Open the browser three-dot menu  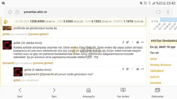[x=168, y=12]
